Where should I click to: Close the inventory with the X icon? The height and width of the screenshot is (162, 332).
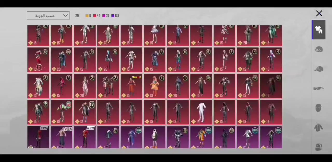pyautogui.click(x=319, y=13)
